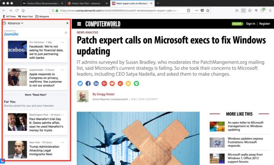The width and height of the screenshot is (274, 165).
Task: Open Laserlike settings gear in sidebar
Action: click(x=66, y=33)
